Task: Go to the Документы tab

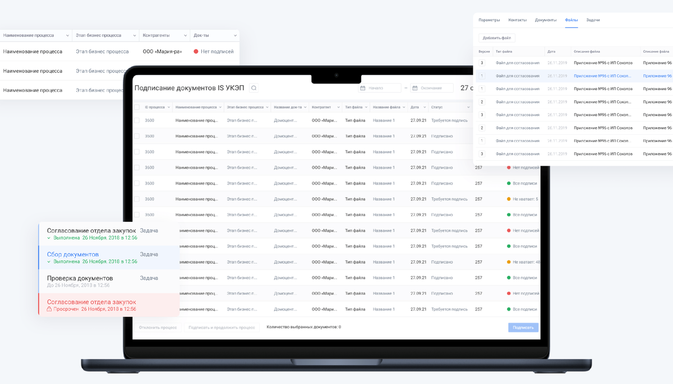Action: (546, 20)
